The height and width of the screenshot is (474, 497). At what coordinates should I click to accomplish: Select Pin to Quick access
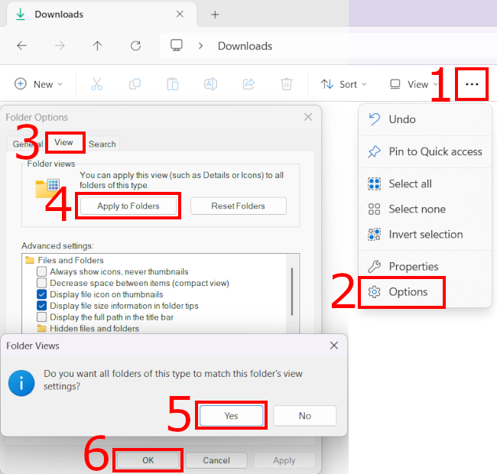click(425, 152)
